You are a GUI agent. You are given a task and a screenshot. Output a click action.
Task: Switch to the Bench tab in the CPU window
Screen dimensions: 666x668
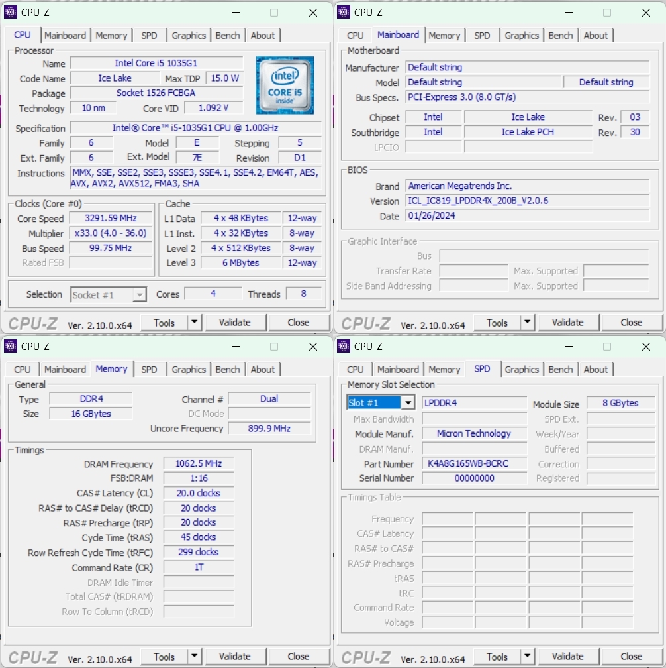[228, 36]
